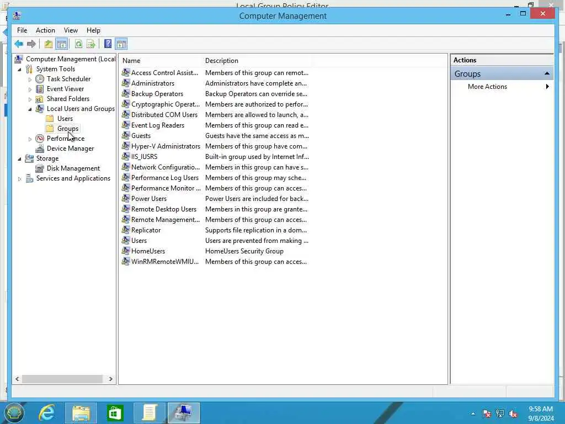Collapse the Groups section in Actions pane
565x424 pixels.
pyautogui.click(x=547, y=73)
